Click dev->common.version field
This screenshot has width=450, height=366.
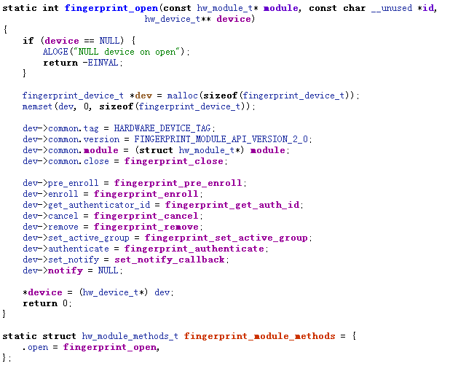(x=71, y=139)
